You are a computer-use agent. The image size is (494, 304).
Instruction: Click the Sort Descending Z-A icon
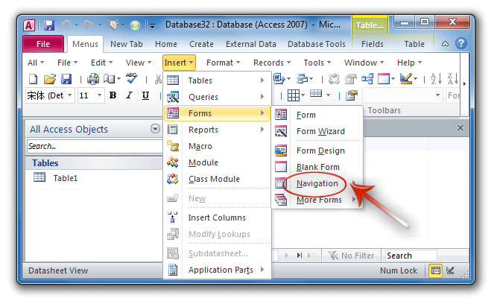(x=452, y=79)
